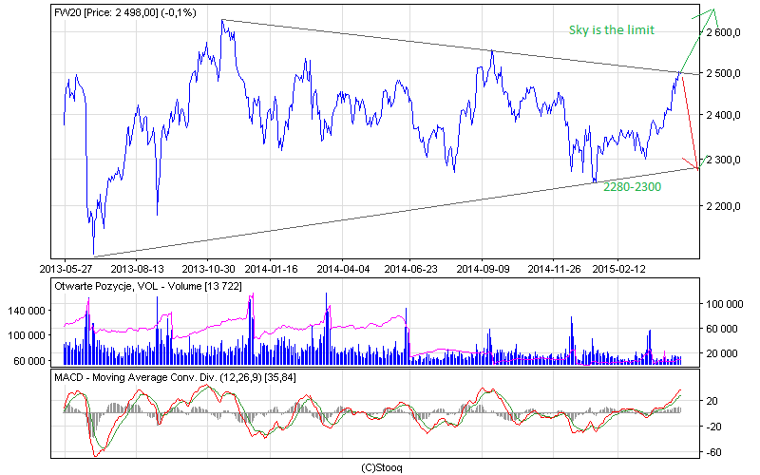Click the 20 000 volume axis label
This screenshot has height=475, width=760.
(722, 353)
